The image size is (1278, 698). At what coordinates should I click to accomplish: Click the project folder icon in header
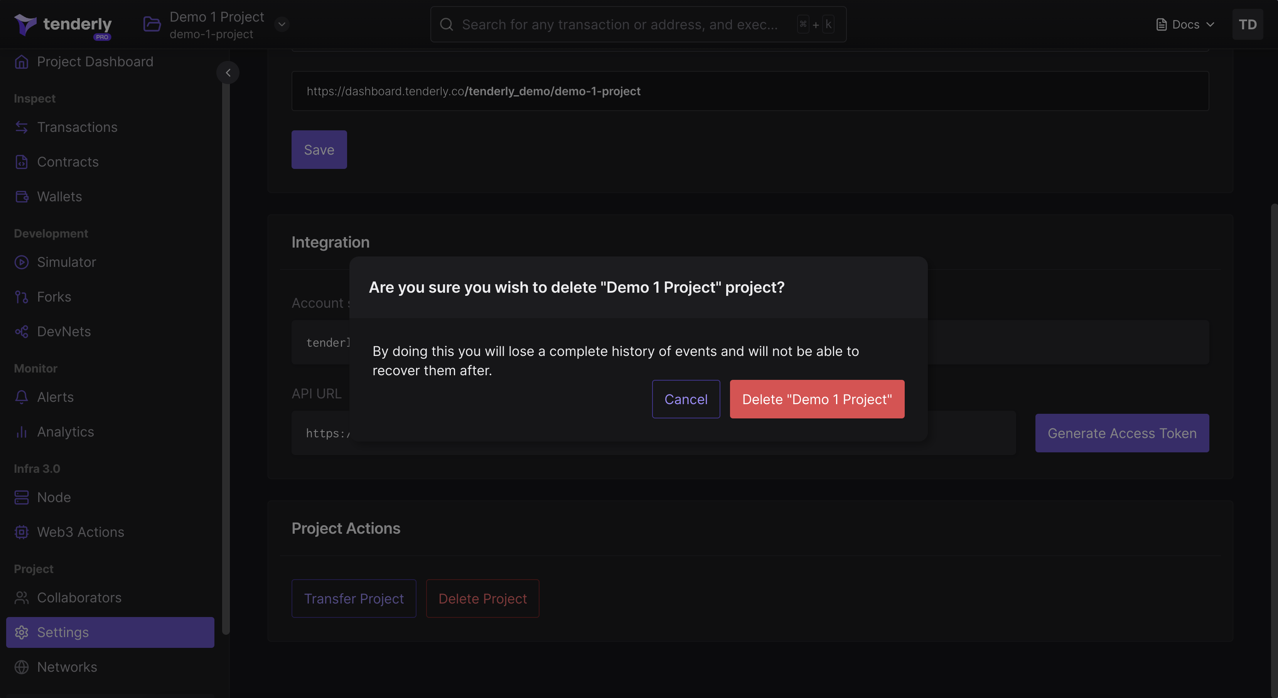(152, 24)
